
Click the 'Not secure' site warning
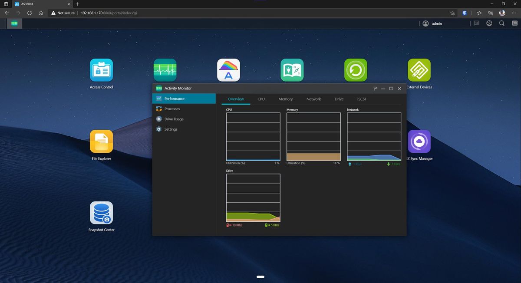pos(63,13)
